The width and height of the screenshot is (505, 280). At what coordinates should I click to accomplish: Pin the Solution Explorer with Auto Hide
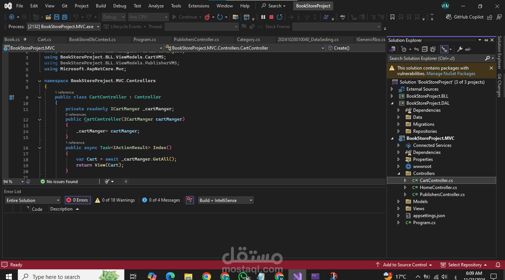click(486, 40)
